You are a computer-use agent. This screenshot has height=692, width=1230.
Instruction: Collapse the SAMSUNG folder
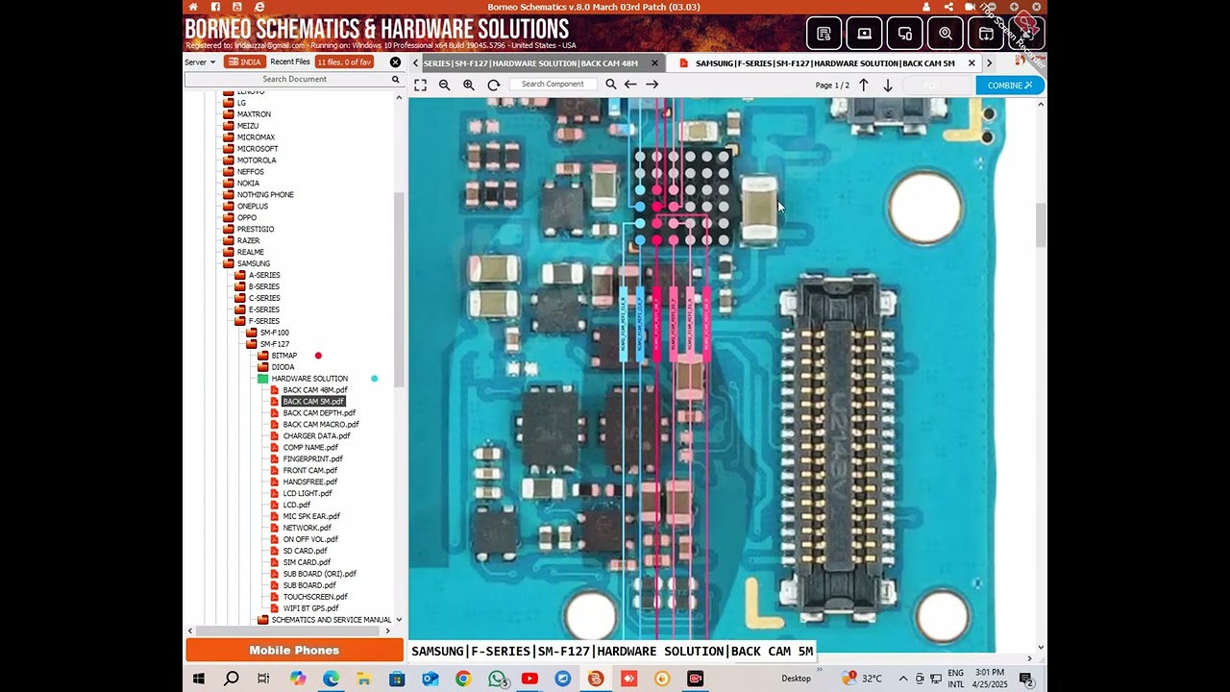(x=229, y=263)
